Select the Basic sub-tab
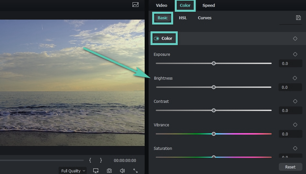 click(x=163, y=18)
